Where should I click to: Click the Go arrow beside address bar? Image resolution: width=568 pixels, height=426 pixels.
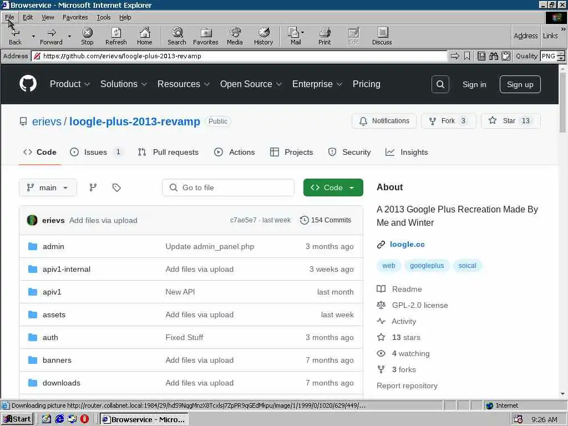point(455,56)
